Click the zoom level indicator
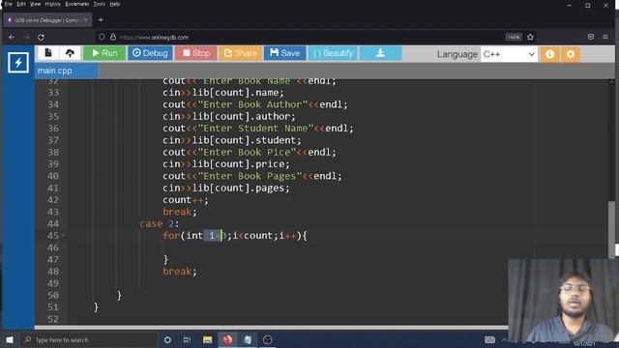 coord(514,37)
